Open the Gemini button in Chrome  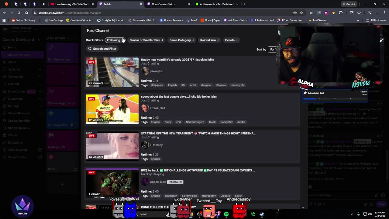(x=348, y=4)
